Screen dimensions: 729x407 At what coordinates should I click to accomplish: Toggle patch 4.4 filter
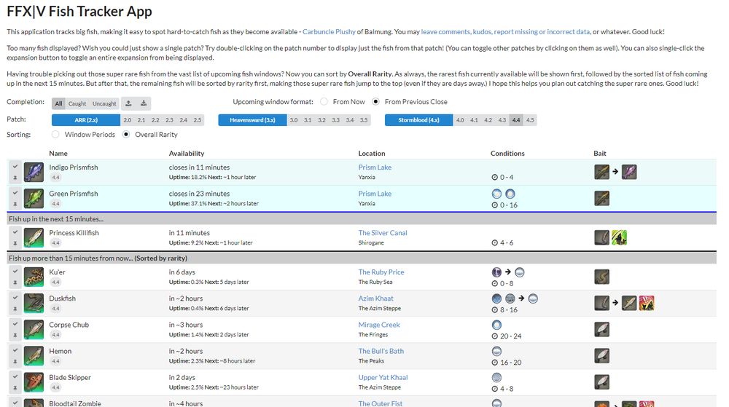pyautogui.click(x=516, y=120)
